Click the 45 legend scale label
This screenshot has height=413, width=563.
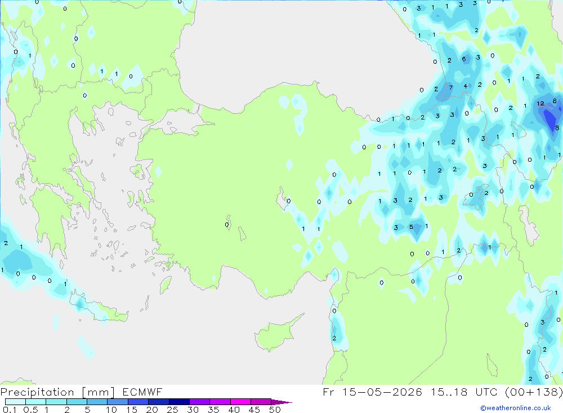(x=254, y=410)
